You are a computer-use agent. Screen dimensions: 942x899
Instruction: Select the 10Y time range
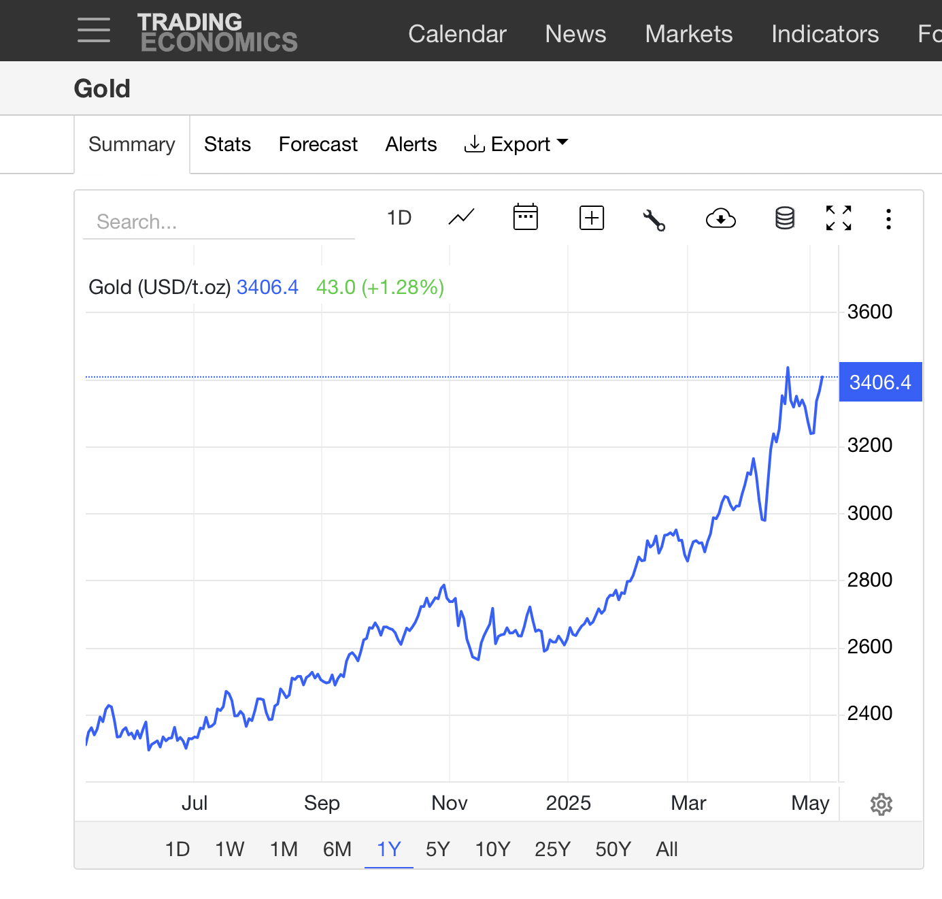click(492, 849)
